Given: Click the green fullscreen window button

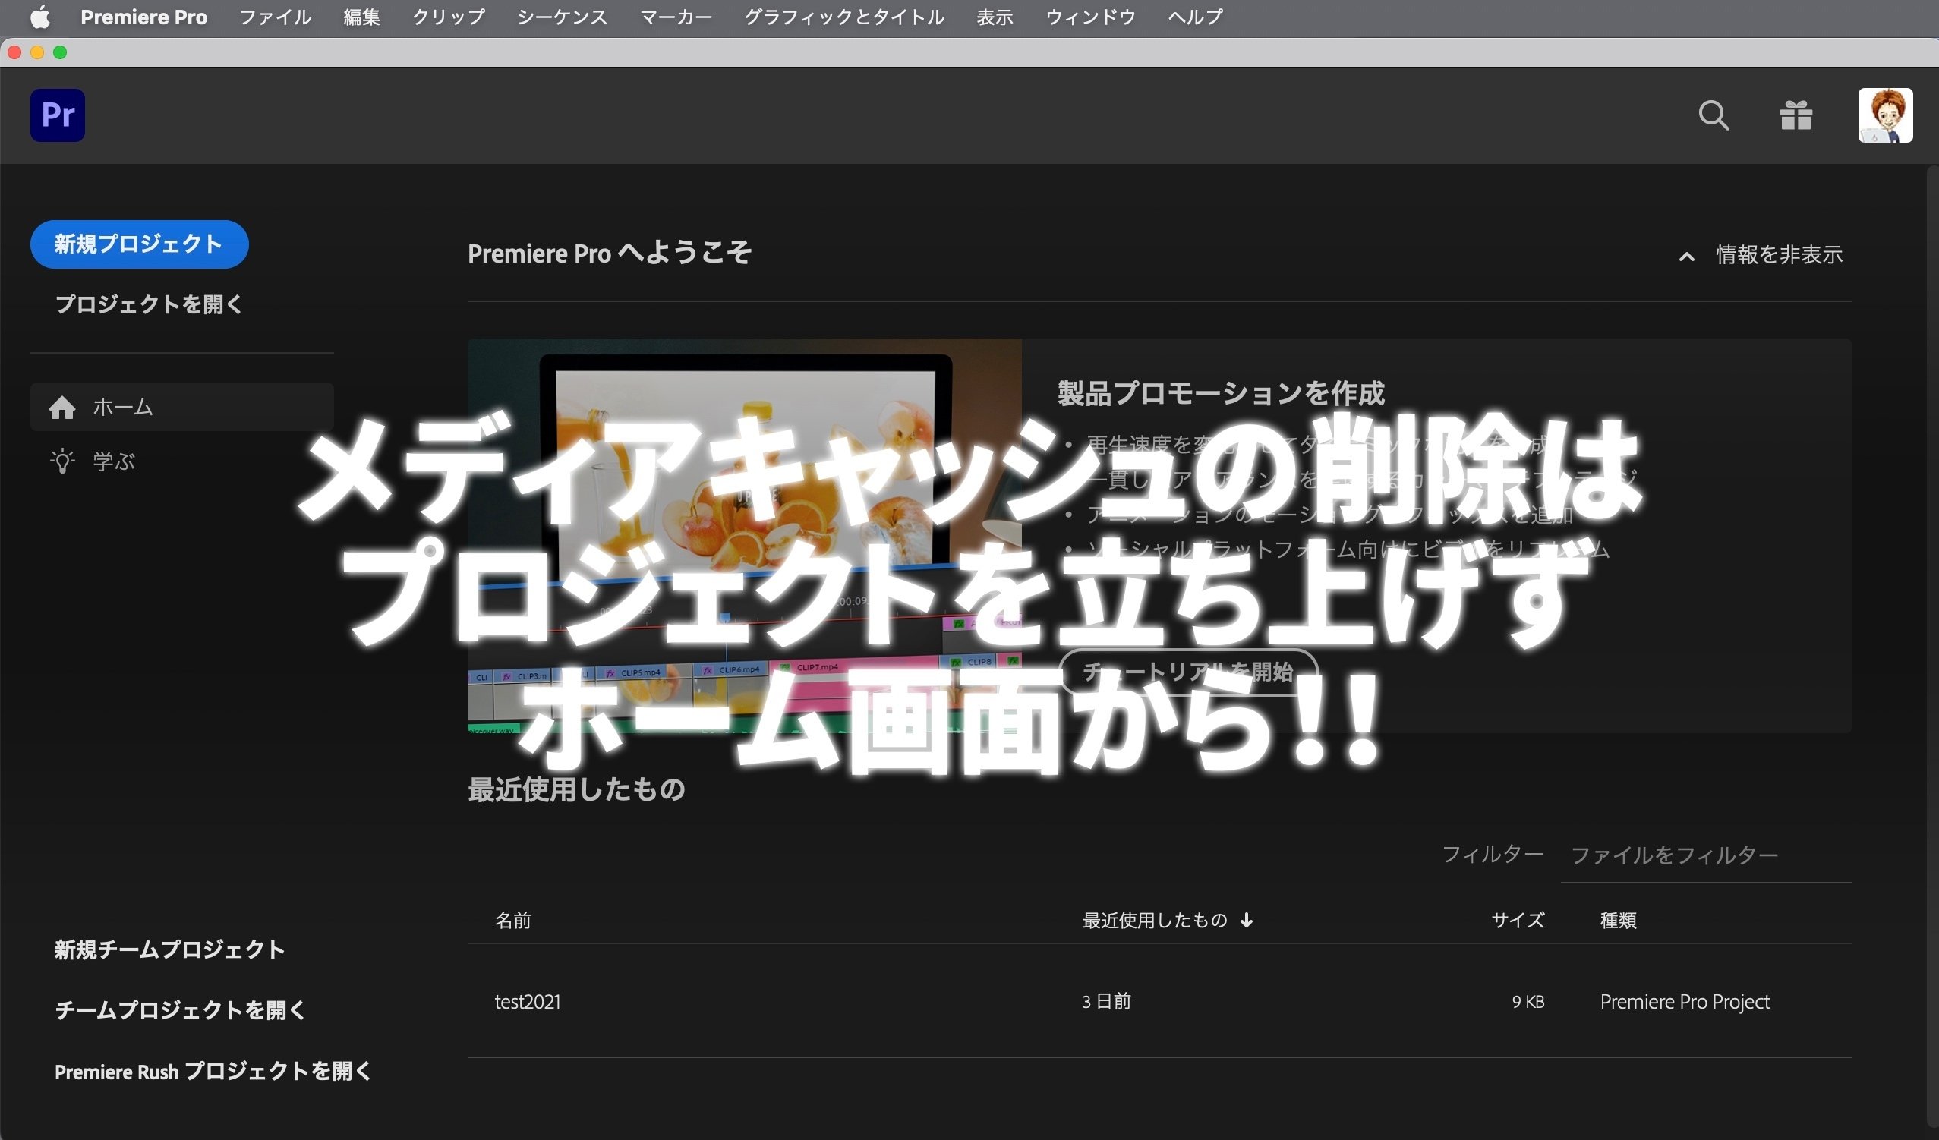Looking at the screenshot, I should pyautogui.click(x=60, y=52).
